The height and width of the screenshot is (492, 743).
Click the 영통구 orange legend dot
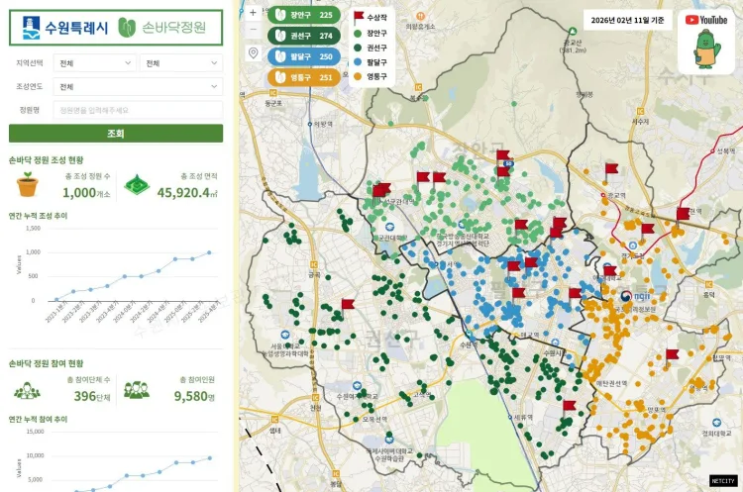(x=357, y=75)
